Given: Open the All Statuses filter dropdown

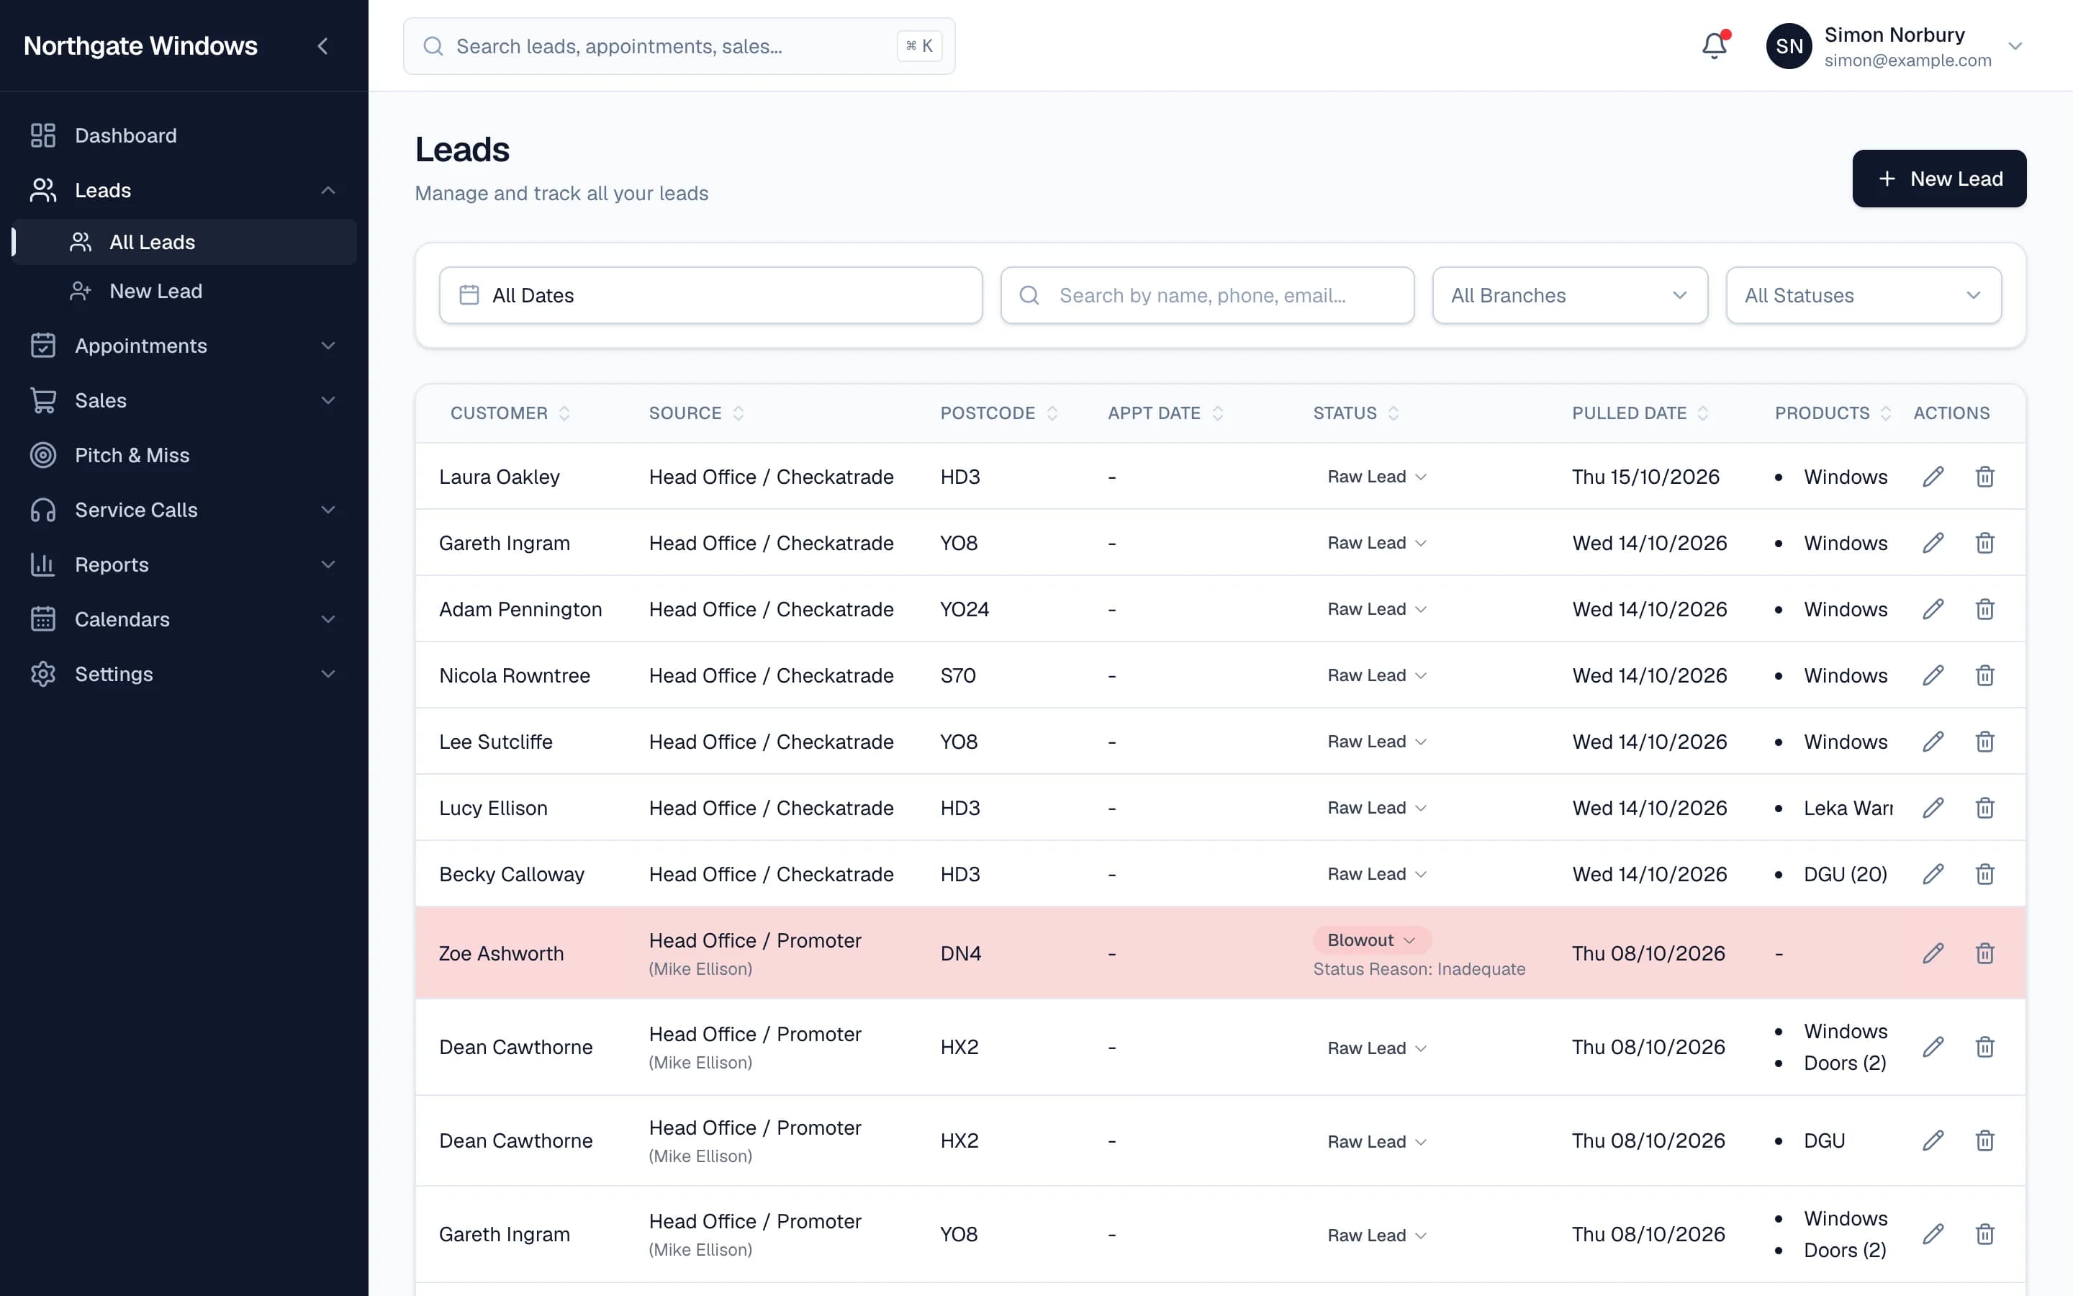Looking at the screenshot, I should pyautogui.click(x=1863, y=296).
